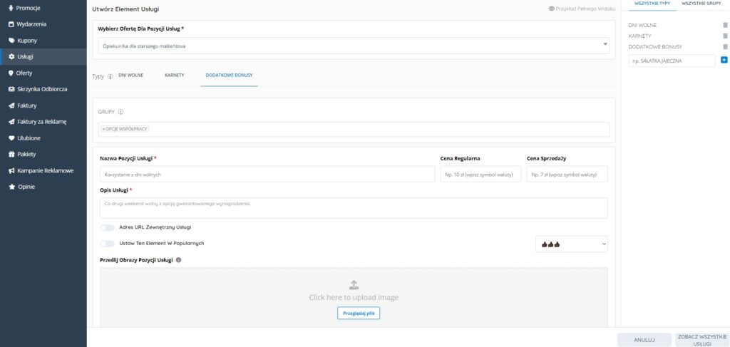Click the info icon beside GRUPY
Screen dimensions: 730x347
point(121,112)
